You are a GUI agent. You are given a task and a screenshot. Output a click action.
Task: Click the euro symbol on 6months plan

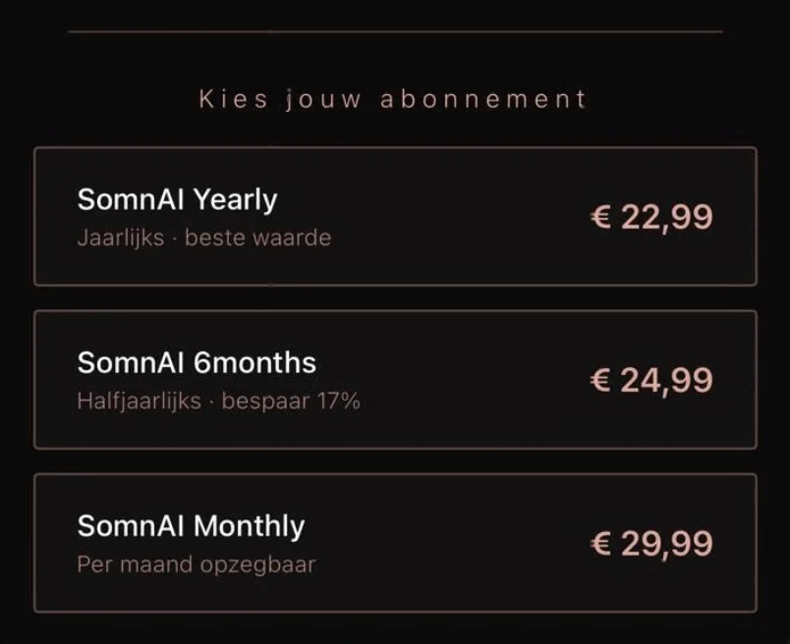tap(600, 380)
